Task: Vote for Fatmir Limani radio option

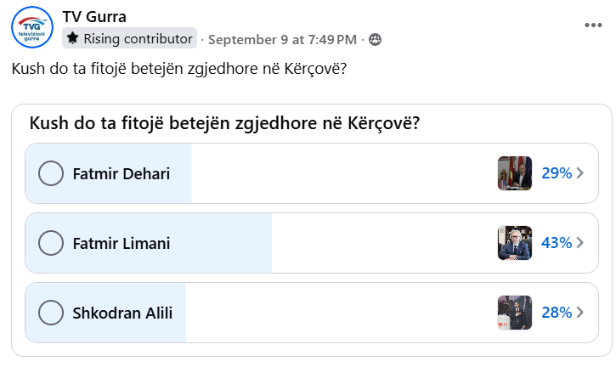Action: point(51,243)
